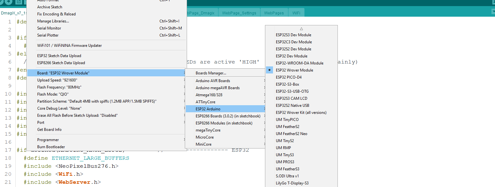The image size is (495, 187).
Task: Expand Arduino AVR Boards group
Action: [226, 81]
